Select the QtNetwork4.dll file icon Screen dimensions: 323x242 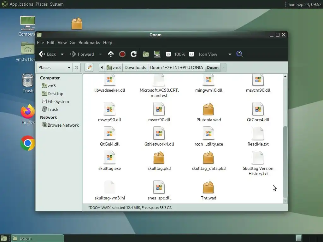(x=159, y=133)
